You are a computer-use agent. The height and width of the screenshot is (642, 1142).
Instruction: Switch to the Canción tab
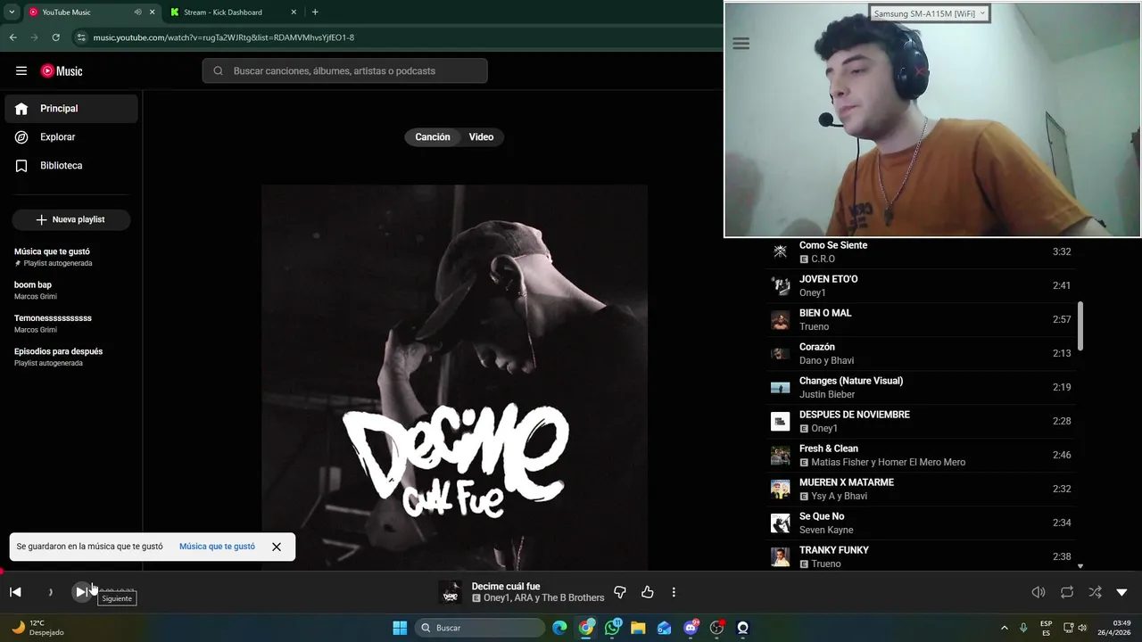coord(433,137)
